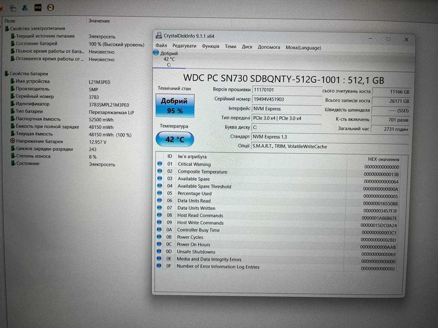Click the user toolbar icon in background window
This screenshot has width=438, height=328.
click(25, 7)
